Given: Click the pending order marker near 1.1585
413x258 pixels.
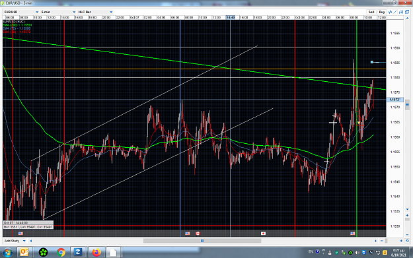Looking at the screenshot, I should click(x=372, y=62).
